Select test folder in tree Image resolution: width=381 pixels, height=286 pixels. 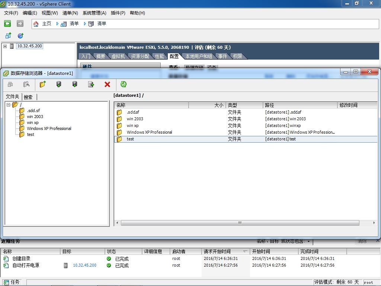pos(31,134)
